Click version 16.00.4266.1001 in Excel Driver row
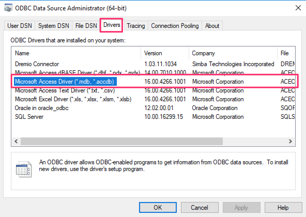This screenshot has height=217, width=306. [165, 99]
